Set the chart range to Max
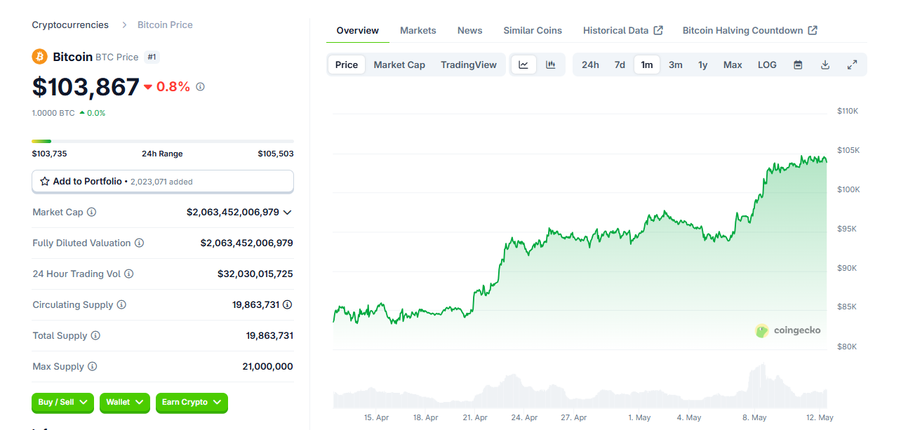901x430 pixels. tap(733, 65)
